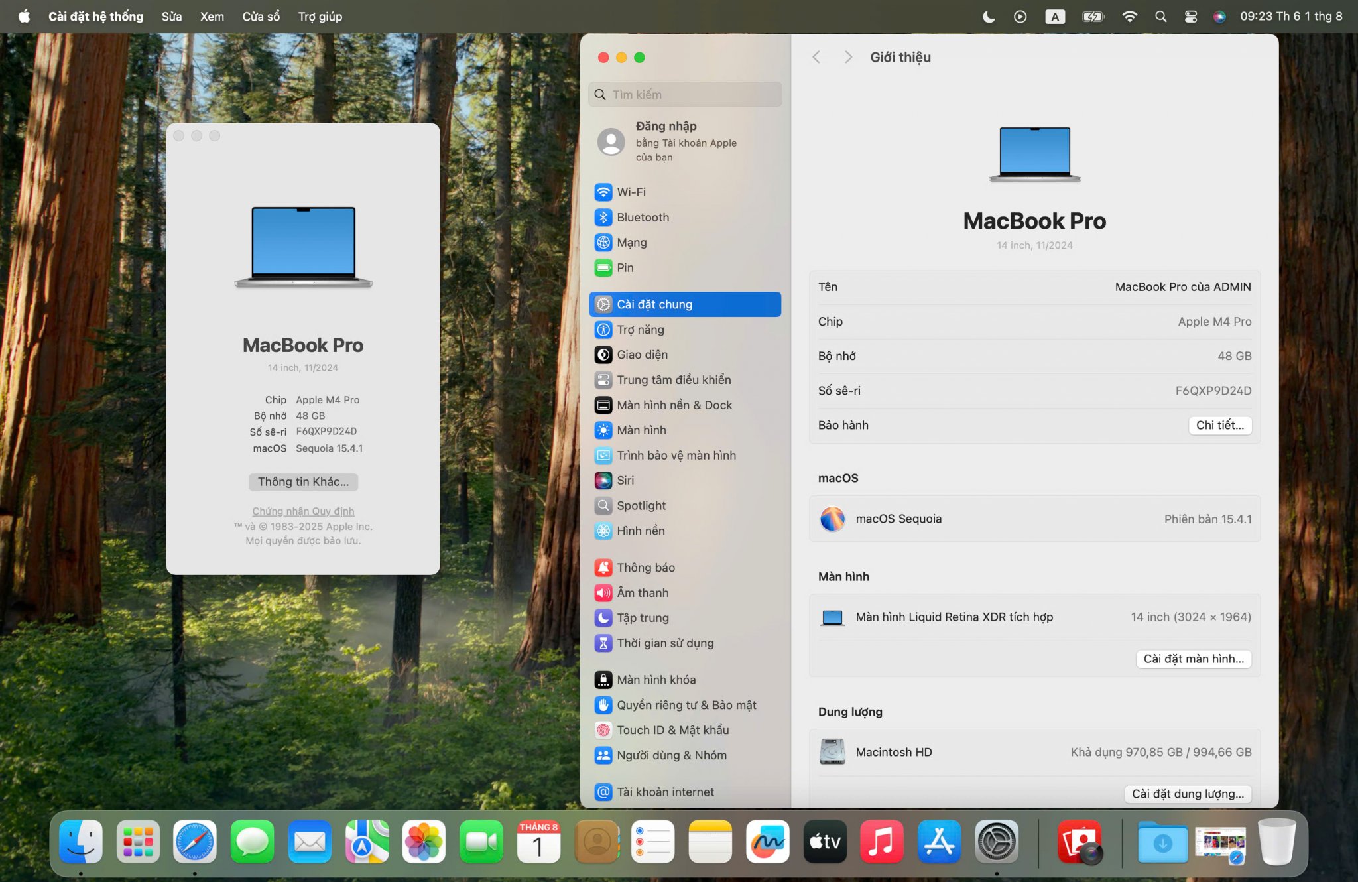
Task: Open Downloads folder in the Dock
Action: (x=1162, y=842)
